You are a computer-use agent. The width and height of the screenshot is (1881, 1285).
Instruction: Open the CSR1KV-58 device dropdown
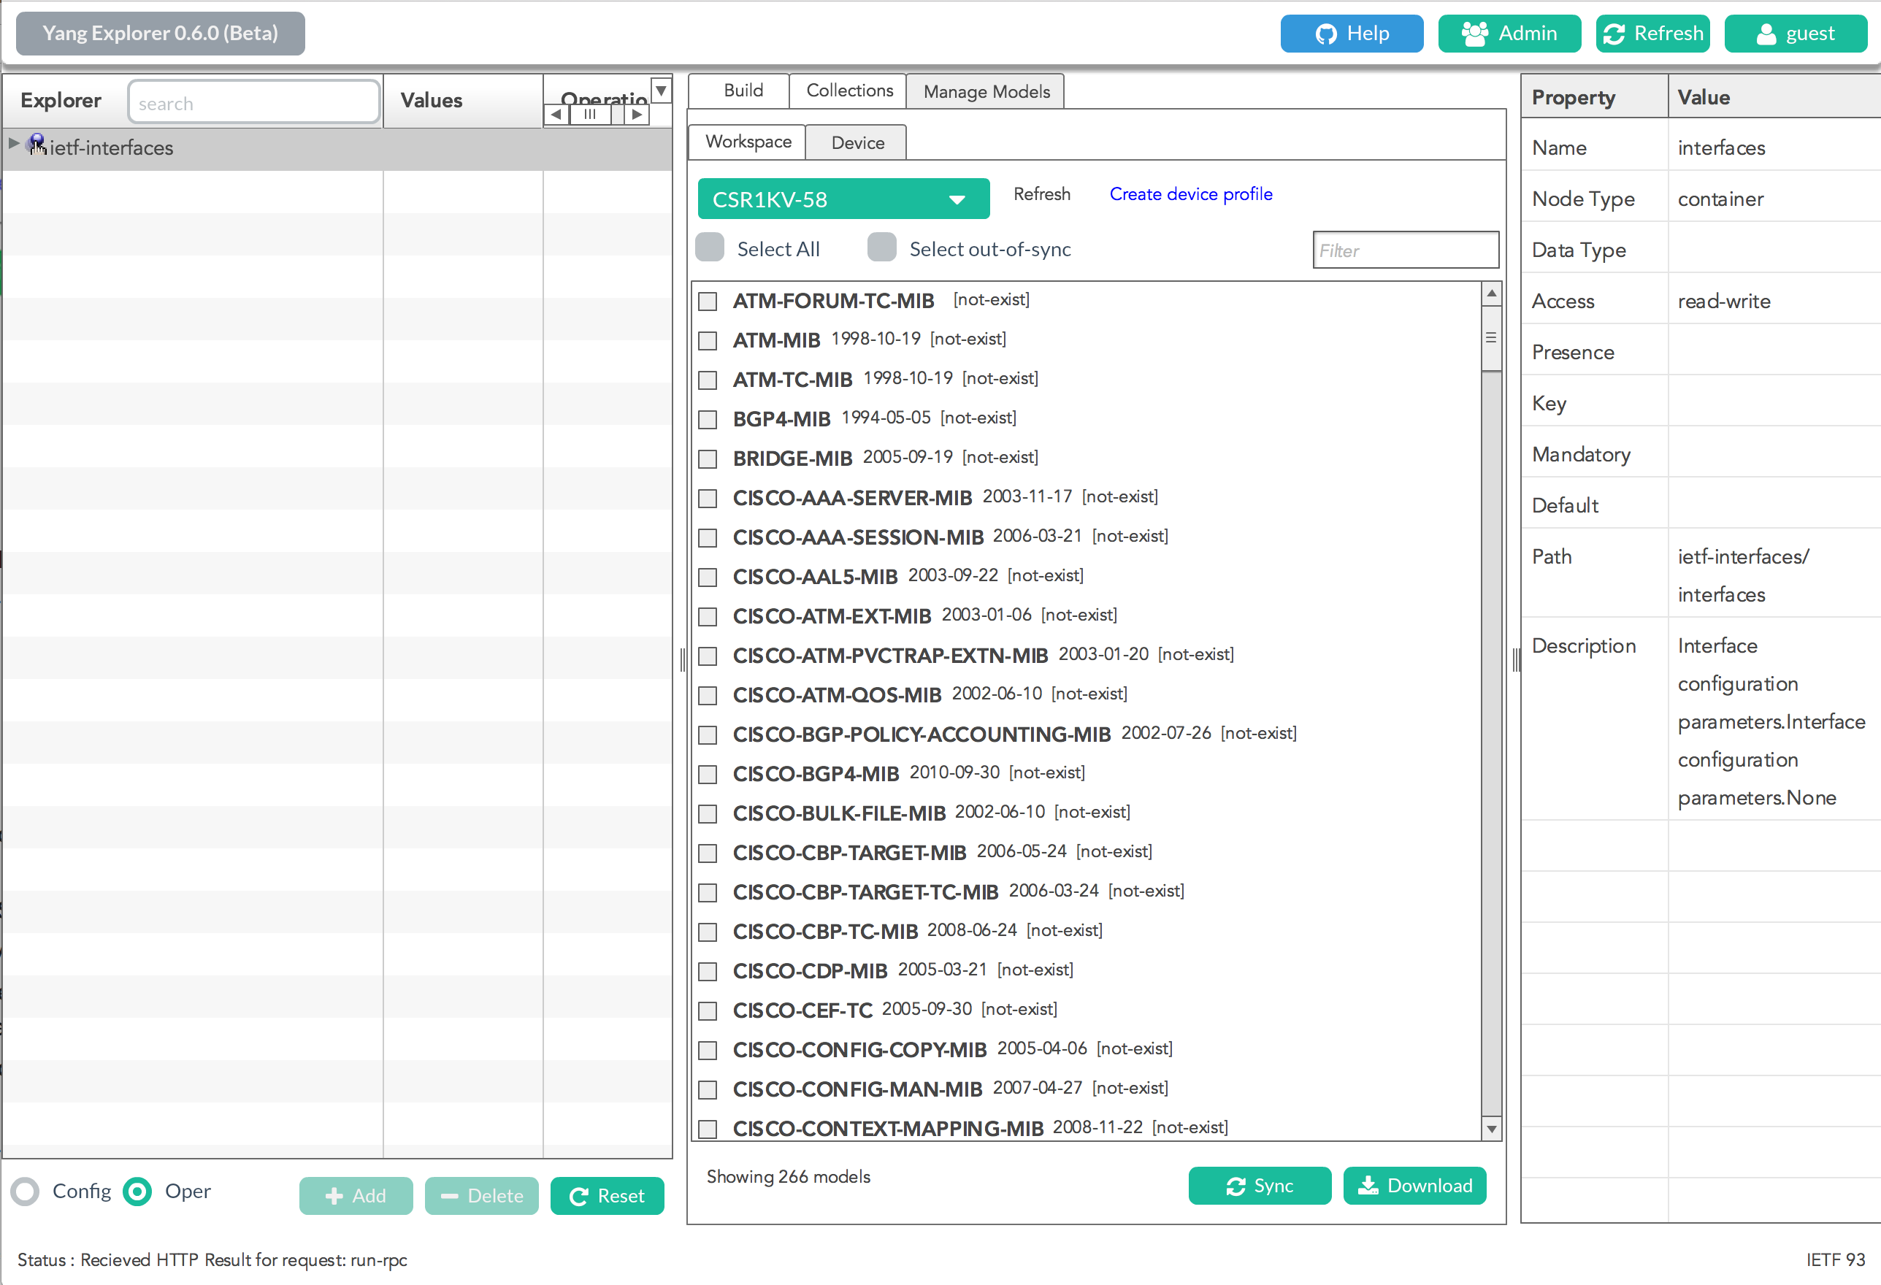tap(843, 199)
